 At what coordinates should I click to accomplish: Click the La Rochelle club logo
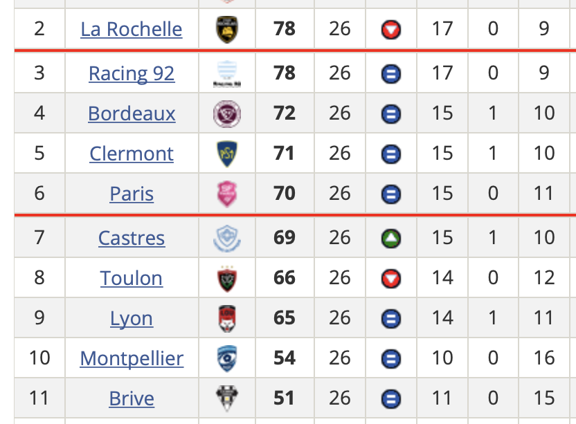click(x=227, y=29)
